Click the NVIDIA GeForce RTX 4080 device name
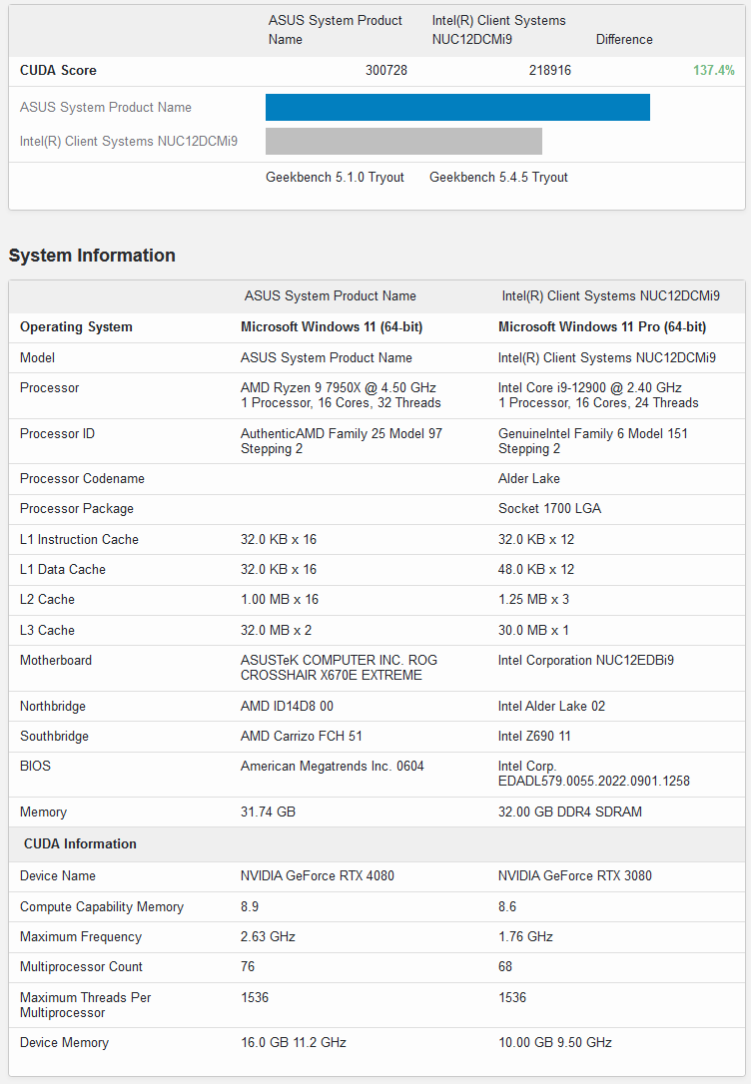This screenshot has height=1084, width=751. [x=318, y=876]
